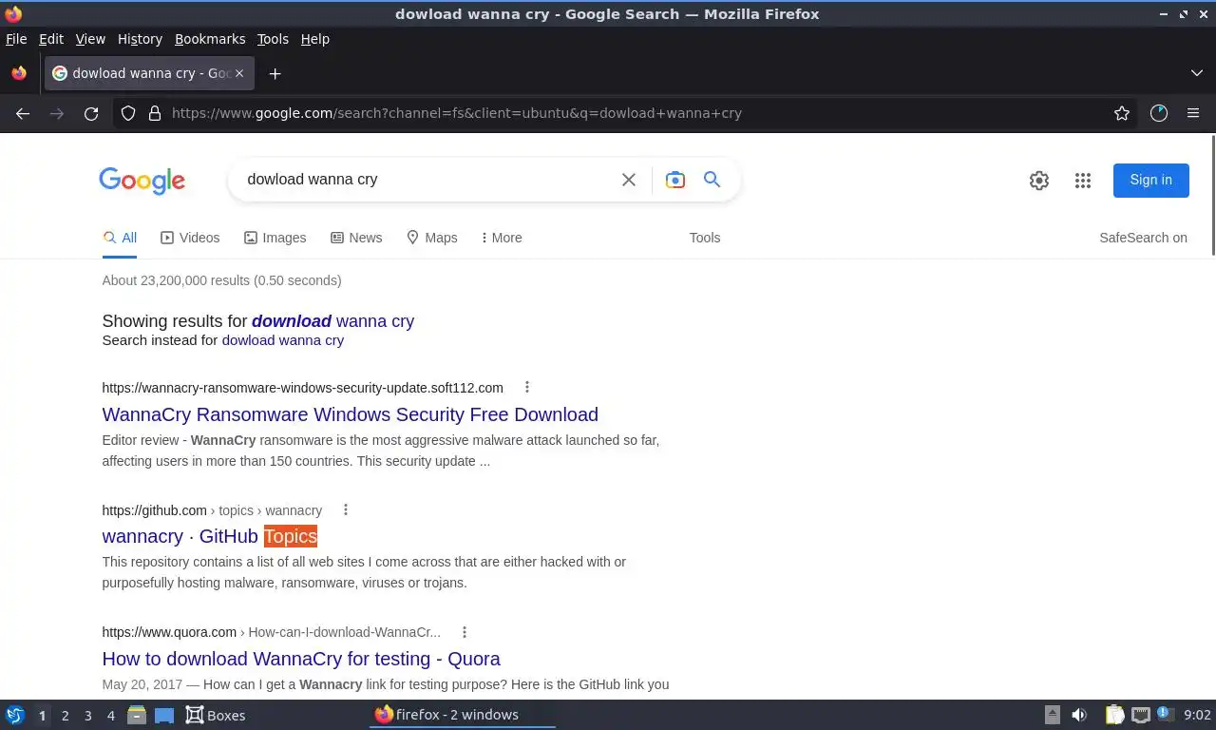Open three-dot menu for github result
Viewport: 1216px width, 730px height.
click(x=346, y=509)
